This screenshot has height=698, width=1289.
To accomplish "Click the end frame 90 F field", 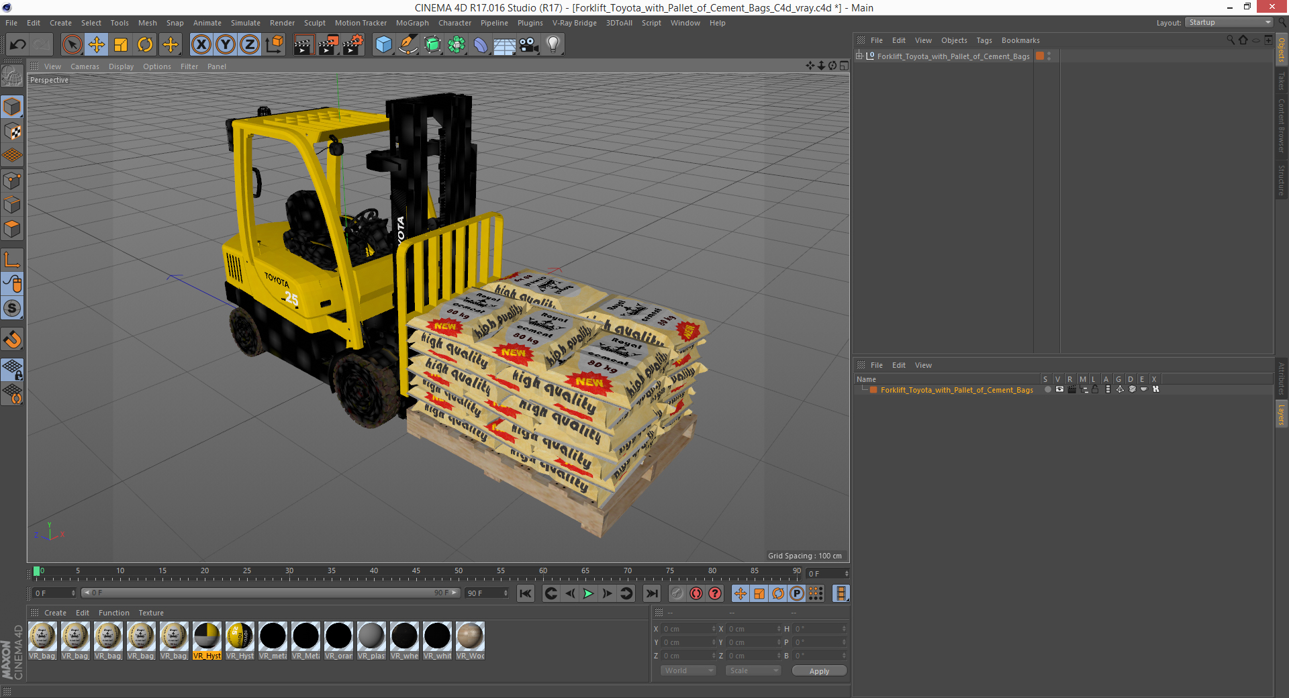I will tap(487, 593).
